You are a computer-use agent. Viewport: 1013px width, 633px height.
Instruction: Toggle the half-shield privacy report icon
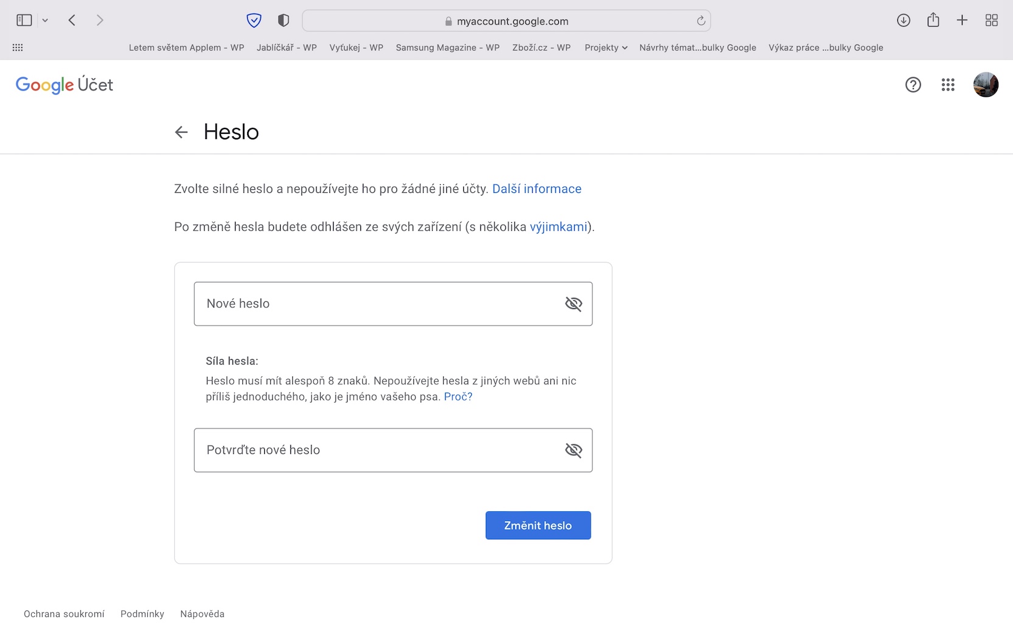(x=283, y=21)
